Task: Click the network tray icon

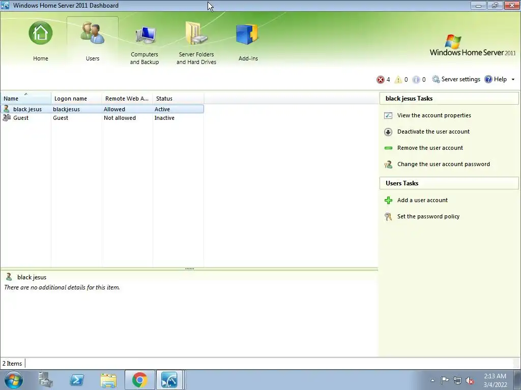Action: click(x=457, y=380)
